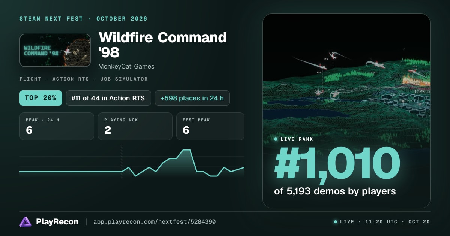Click the MonkeyCat Games developer name
Viewport: 450px width, 236px height.
point(126,66)
